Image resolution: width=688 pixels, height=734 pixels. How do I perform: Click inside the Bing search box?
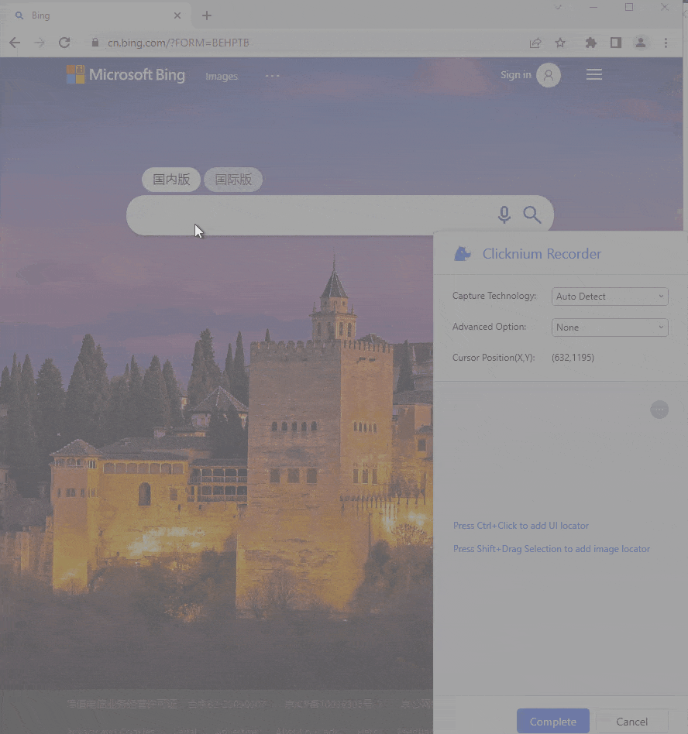tap(310, 215)
